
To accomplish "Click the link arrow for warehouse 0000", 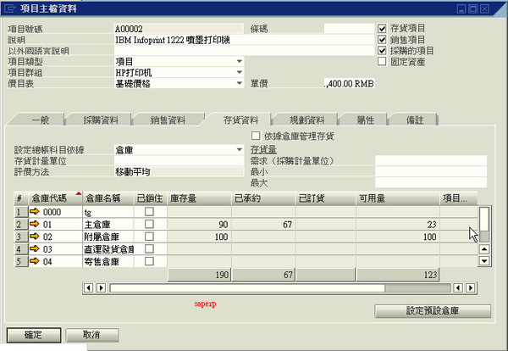I will coord(35,211).
